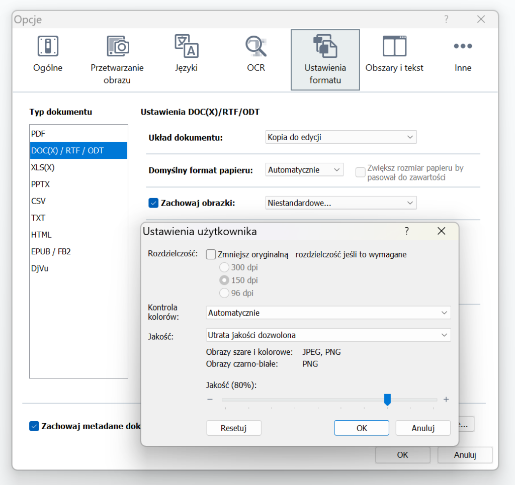
Task: Increase quality with the plus icon
Action: (446, 400)
